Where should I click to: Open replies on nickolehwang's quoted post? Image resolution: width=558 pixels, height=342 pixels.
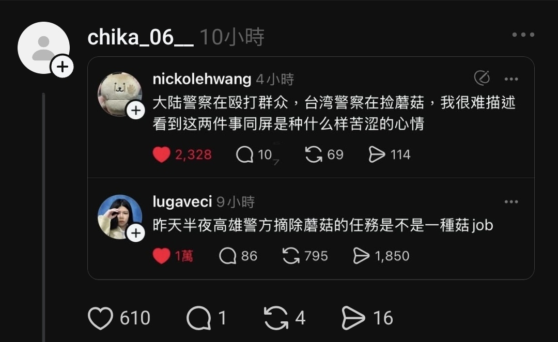click(244, 154)
